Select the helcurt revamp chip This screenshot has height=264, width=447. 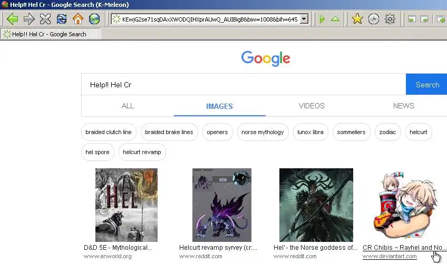point(142,152)
